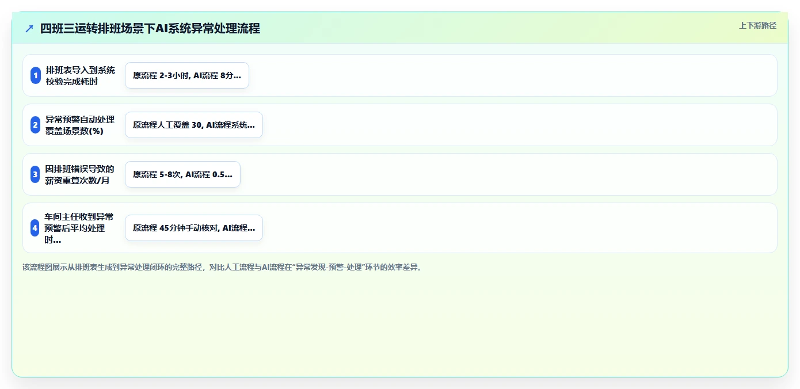Click the step 1 number badge
Viewport: 800px width, 389px height.
tap(35, 75)
